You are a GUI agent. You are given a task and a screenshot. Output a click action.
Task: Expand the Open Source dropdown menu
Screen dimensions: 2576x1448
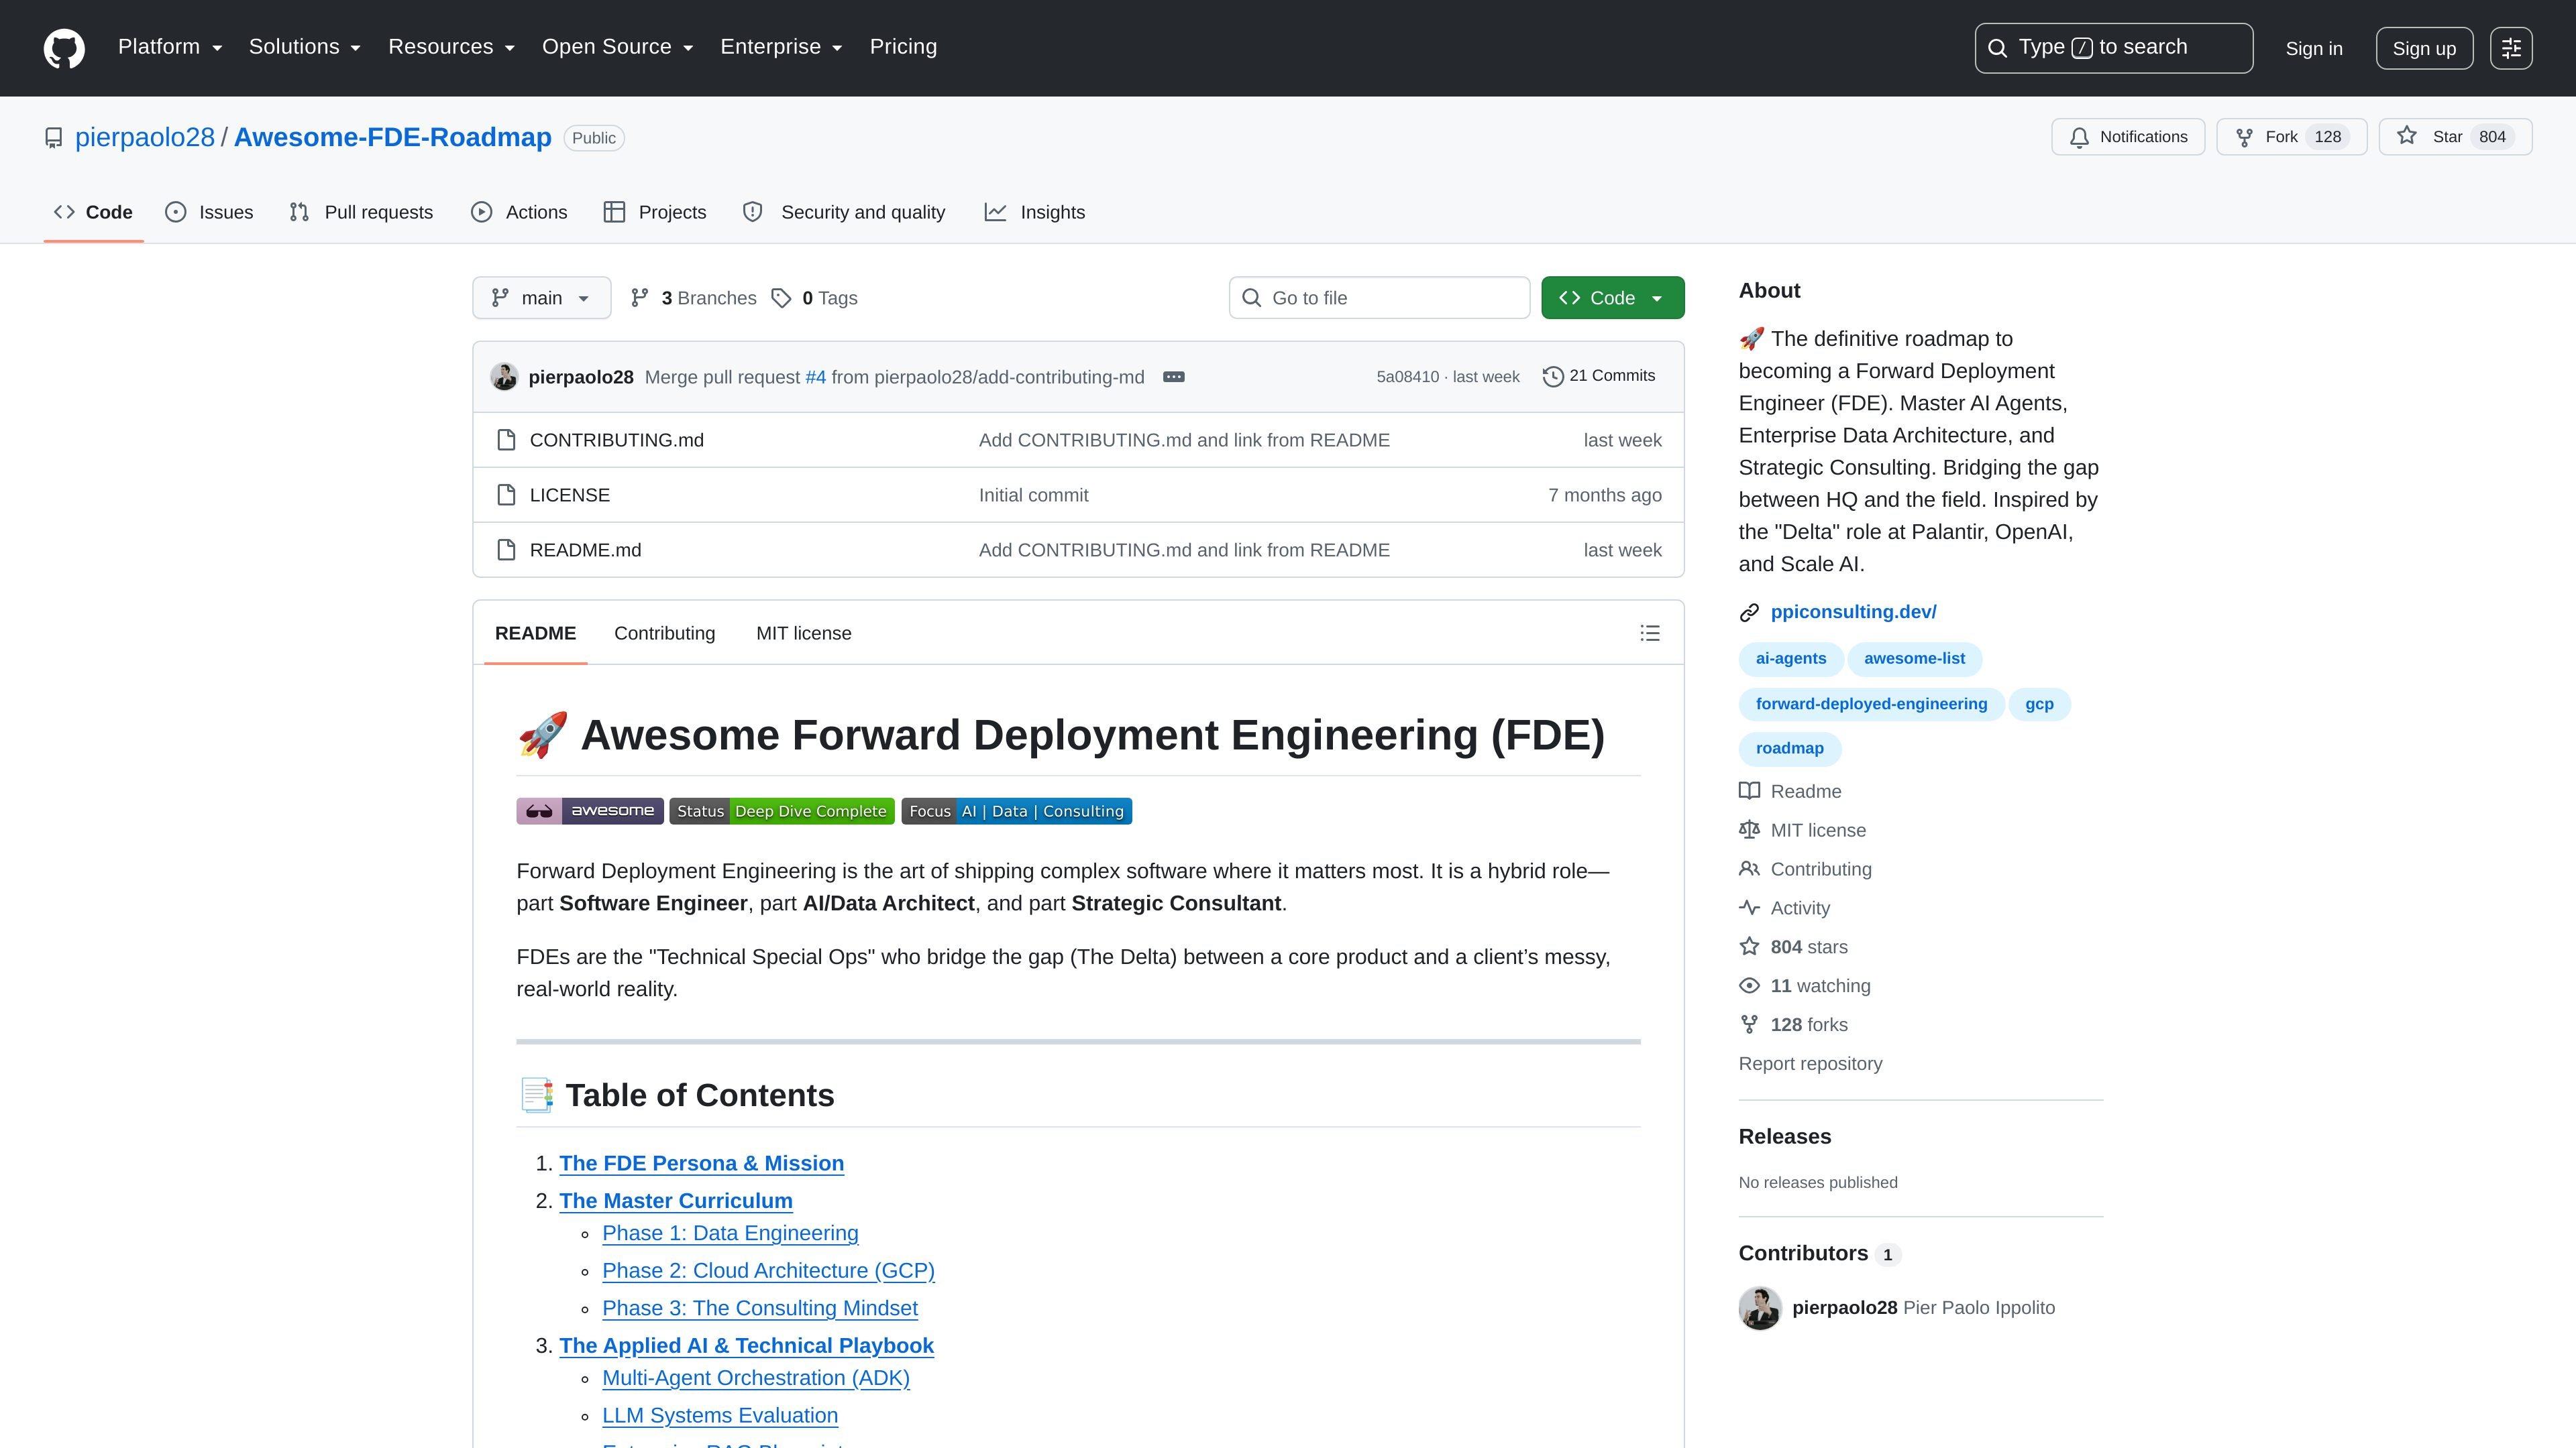click(618, 47)
